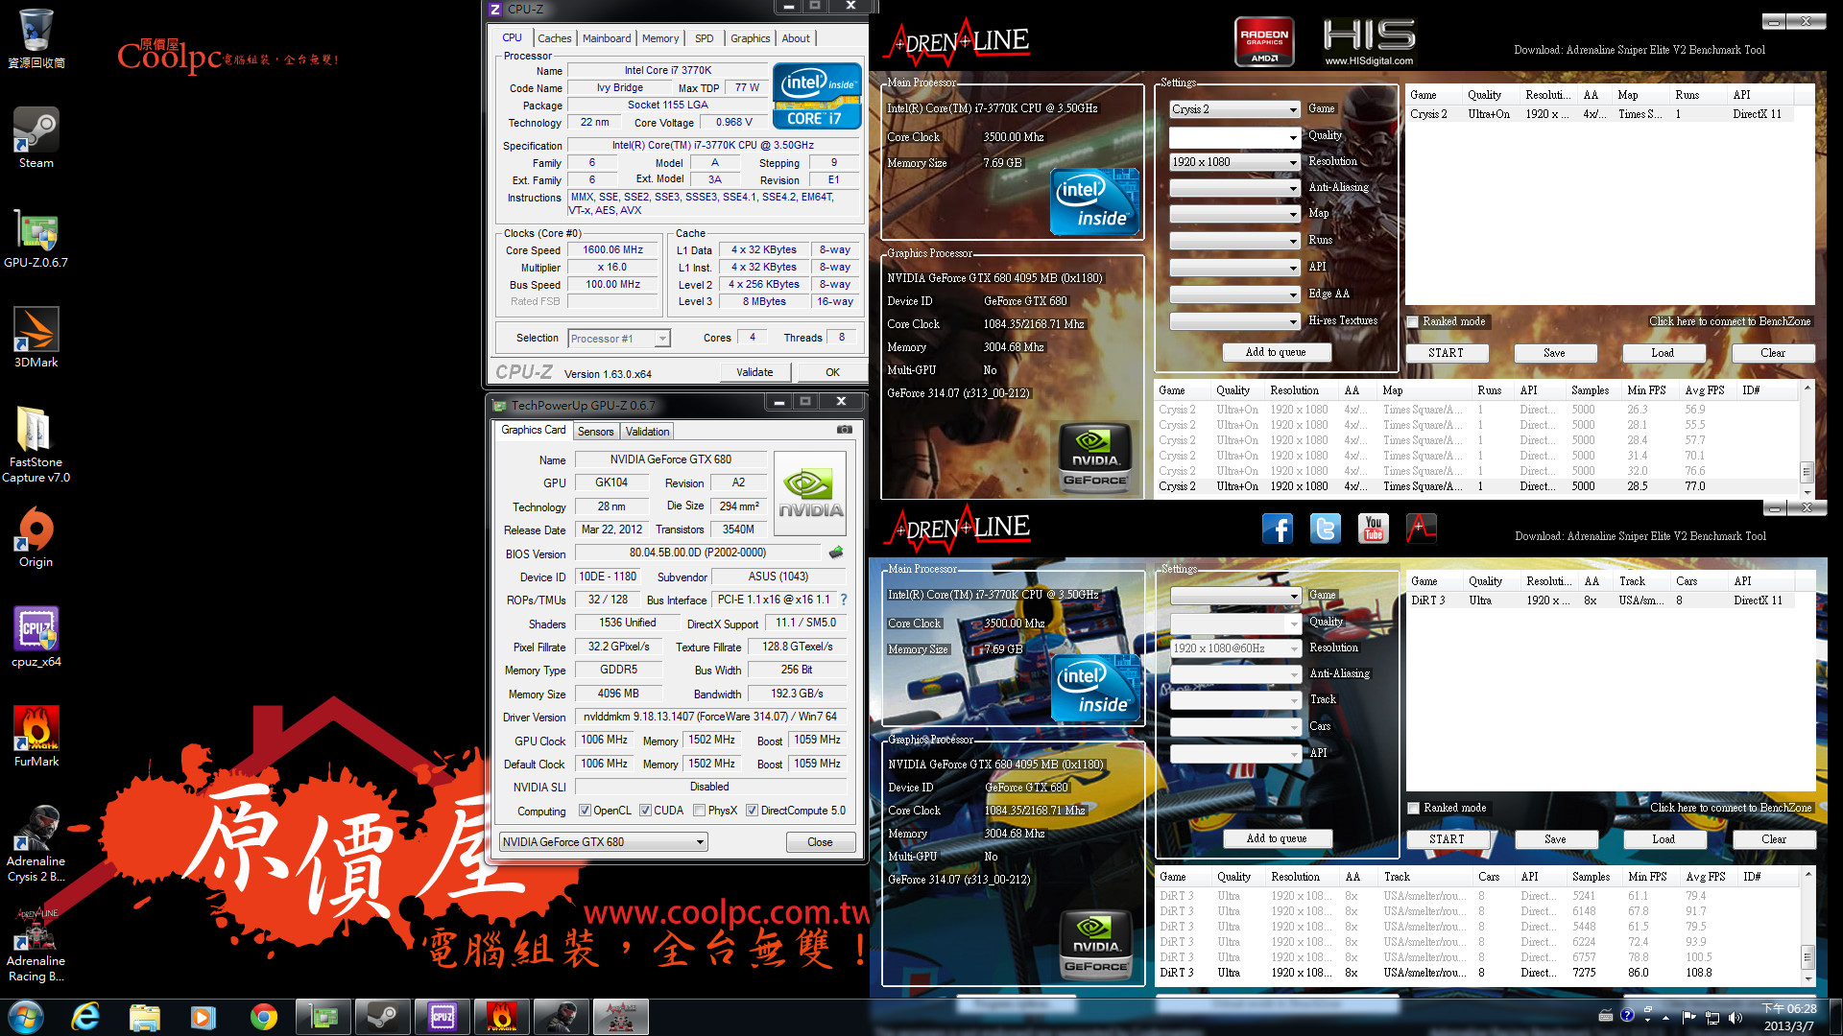The width and height of the screenshot is (1843, 1036).
Task: Open the Anti-Aliasing dropdown in the Crysis 2 window
Action: coord(1234,189)
